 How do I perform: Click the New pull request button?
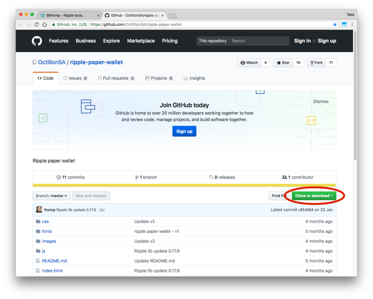point(91,196)
